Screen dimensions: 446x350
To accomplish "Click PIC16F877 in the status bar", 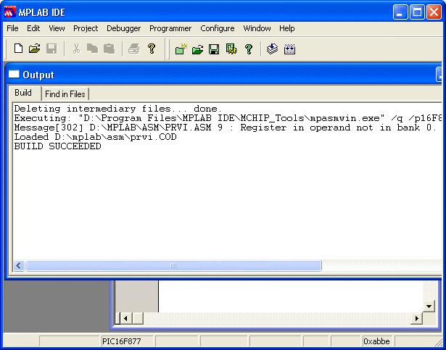I will [x=122, y=341].
